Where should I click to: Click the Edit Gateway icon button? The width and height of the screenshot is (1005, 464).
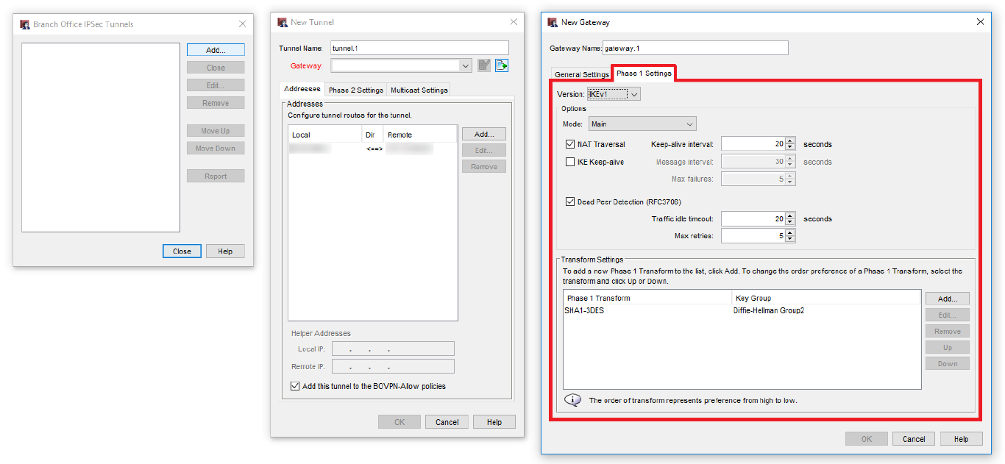483,65
